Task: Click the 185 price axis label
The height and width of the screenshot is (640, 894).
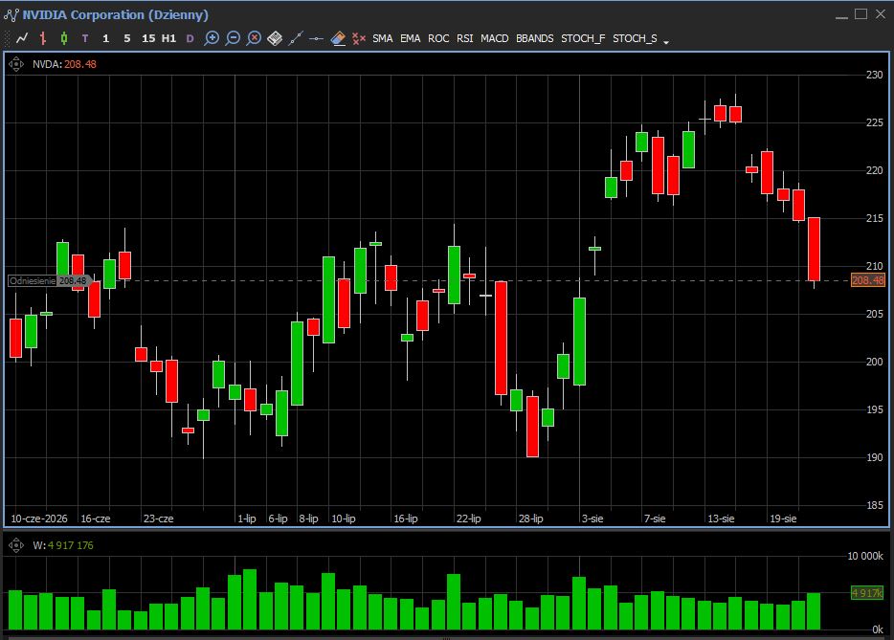Action: click(x=874, y=505)
